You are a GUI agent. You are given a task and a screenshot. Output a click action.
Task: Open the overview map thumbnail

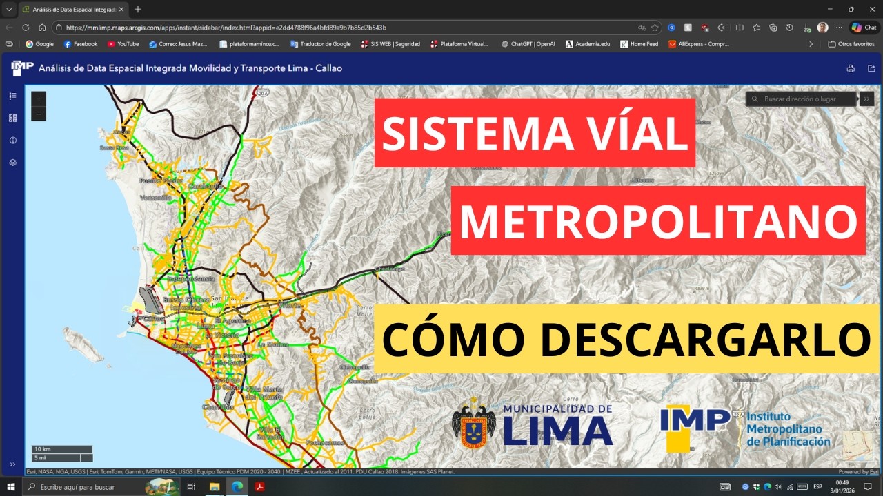pos(857,446)
